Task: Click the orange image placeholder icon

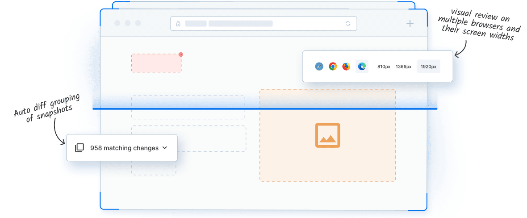Action: (328, 135)
